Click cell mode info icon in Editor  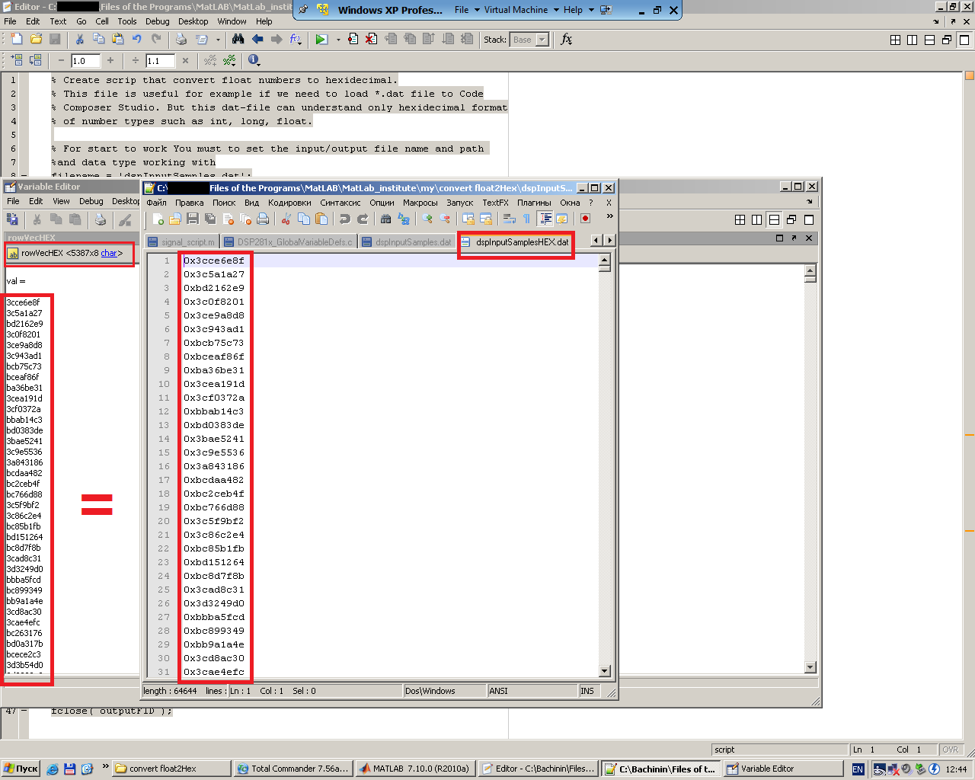[x=254, y=59]
